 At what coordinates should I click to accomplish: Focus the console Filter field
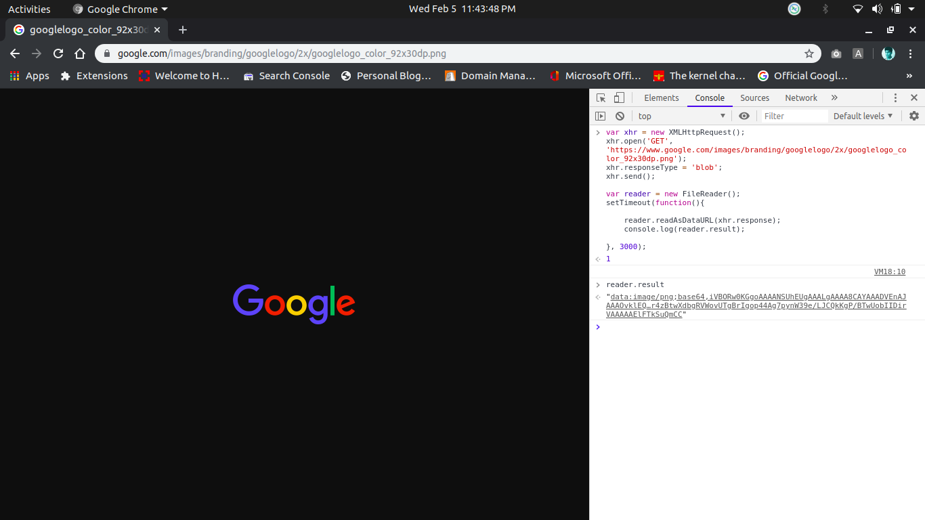pos(794,116)
